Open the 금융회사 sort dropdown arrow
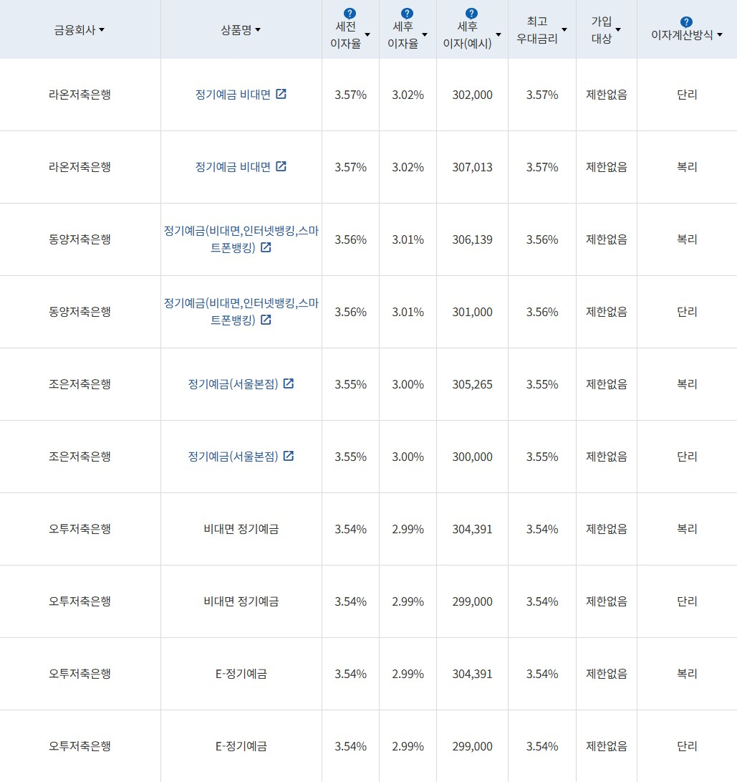Viewport: 737px width, 782px height. point(101,31)
